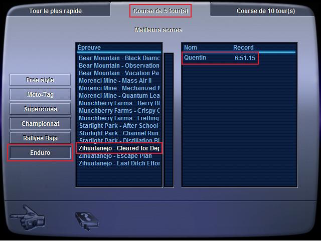Open the Championnat scores category
321x241 pixels.
[40, 123]
